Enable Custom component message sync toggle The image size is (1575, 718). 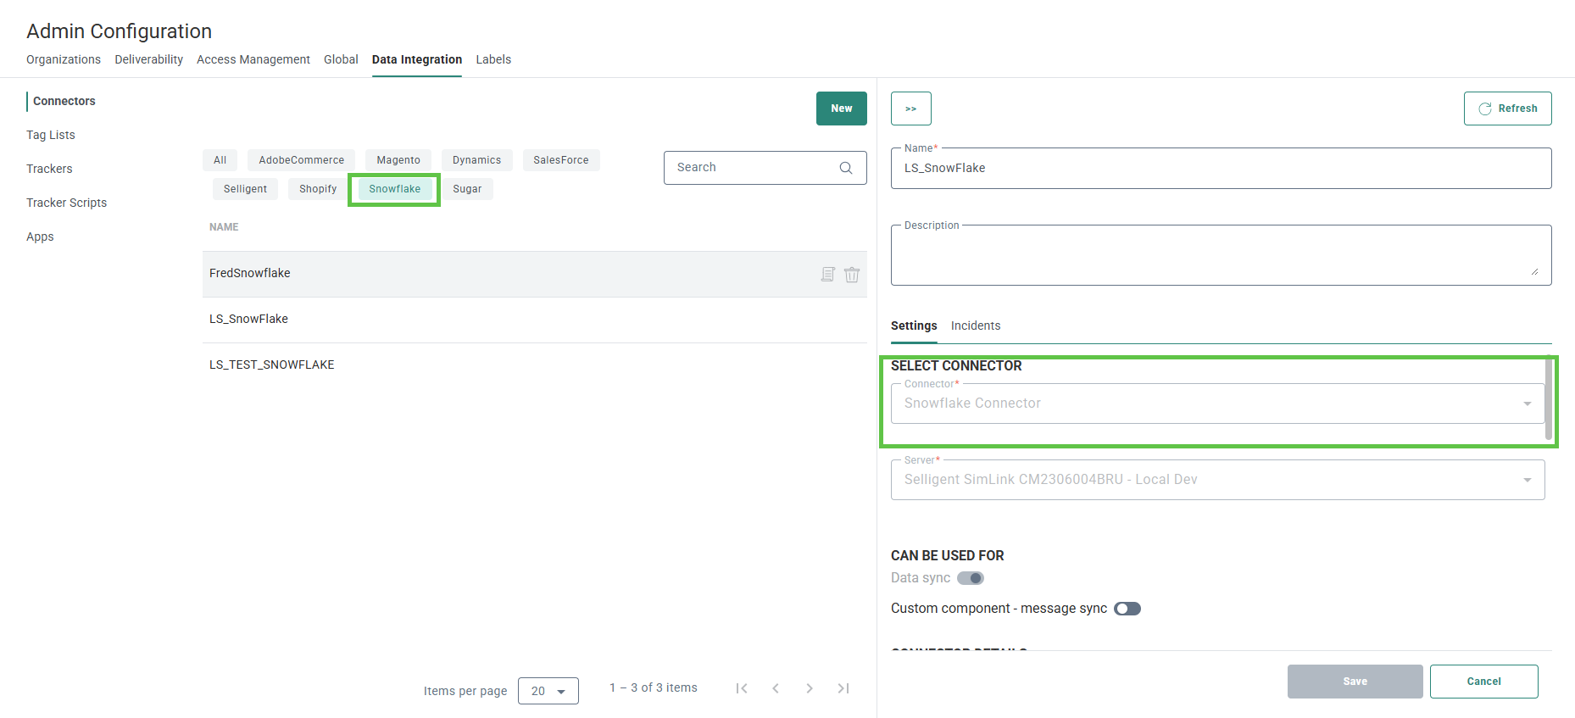pos(1127,609)
